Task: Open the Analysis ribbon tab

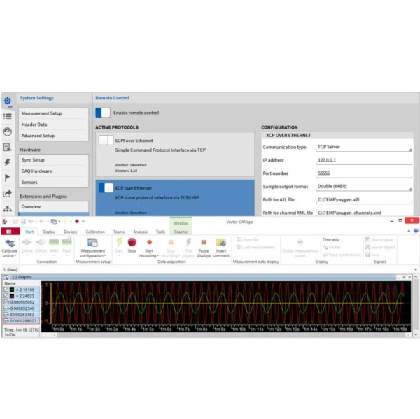Action: [140, 231]
